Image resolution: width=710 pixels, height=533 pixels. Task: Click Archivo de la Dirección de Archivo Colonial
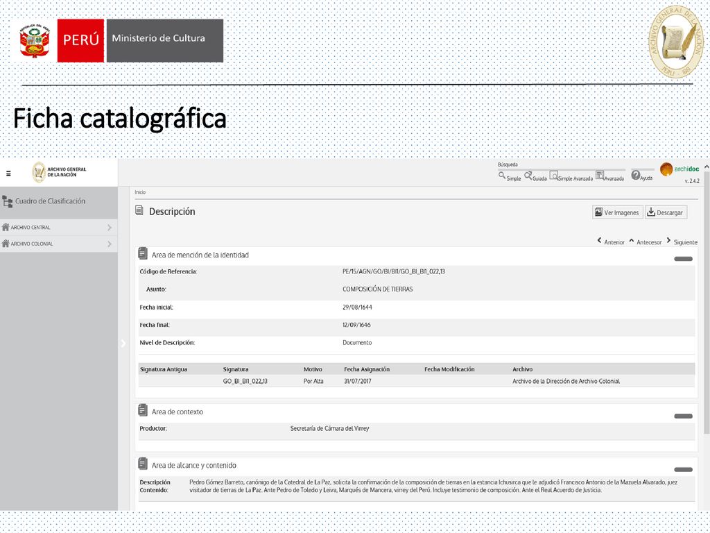[566, 381]
